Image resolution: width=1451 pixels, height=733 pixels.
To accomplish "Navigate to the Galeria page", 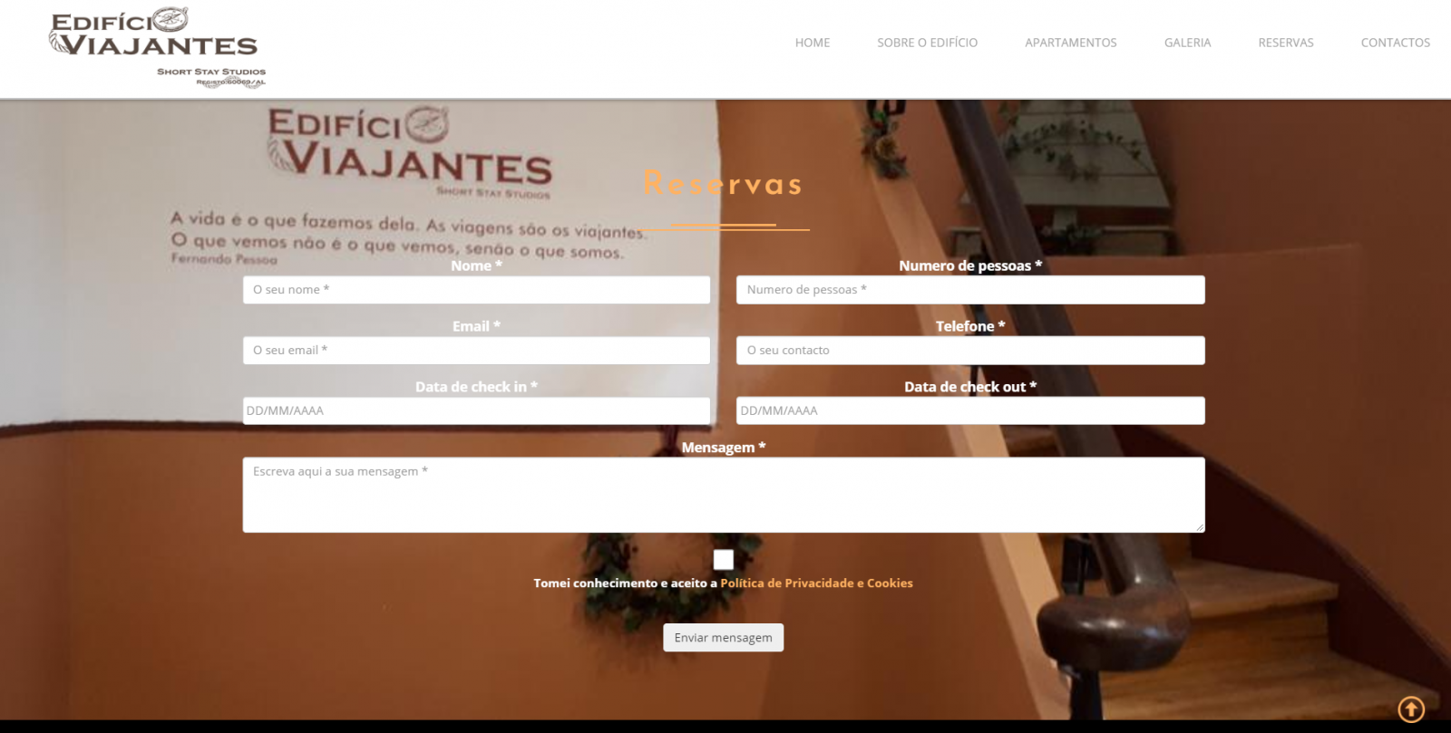I will click(x=1187, y=43).
